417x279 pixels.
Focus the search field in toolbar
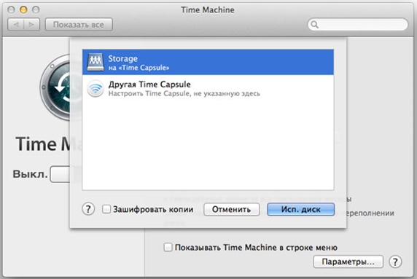pyautogui.click(x=358, y=25)
